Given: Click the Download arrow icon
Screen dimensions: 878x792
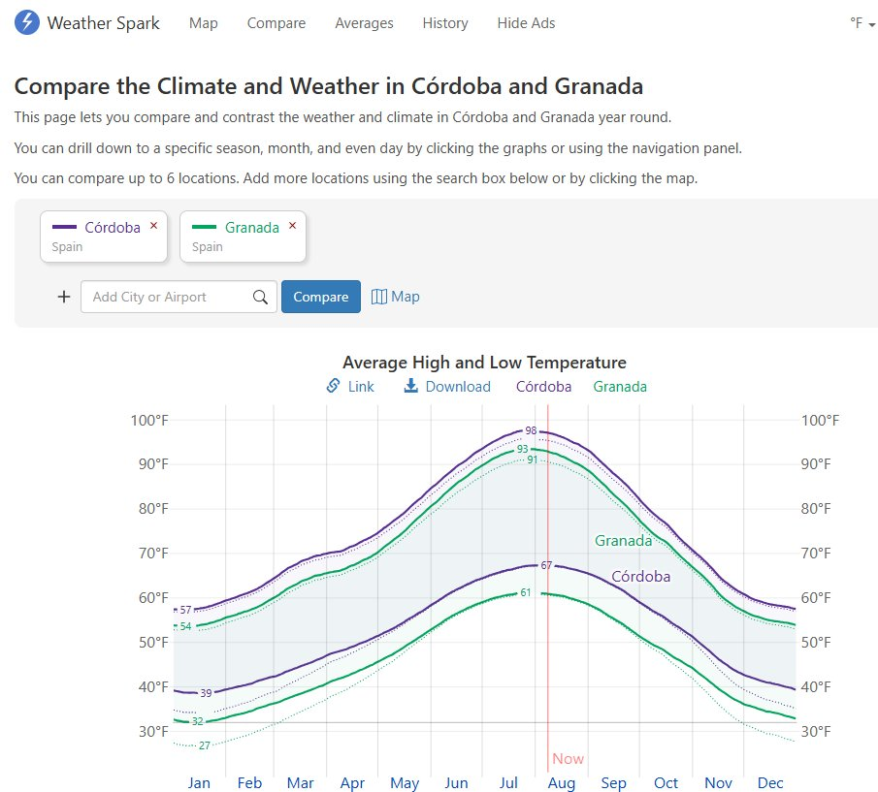Looking at the screenshot, I should coord(410,386).
